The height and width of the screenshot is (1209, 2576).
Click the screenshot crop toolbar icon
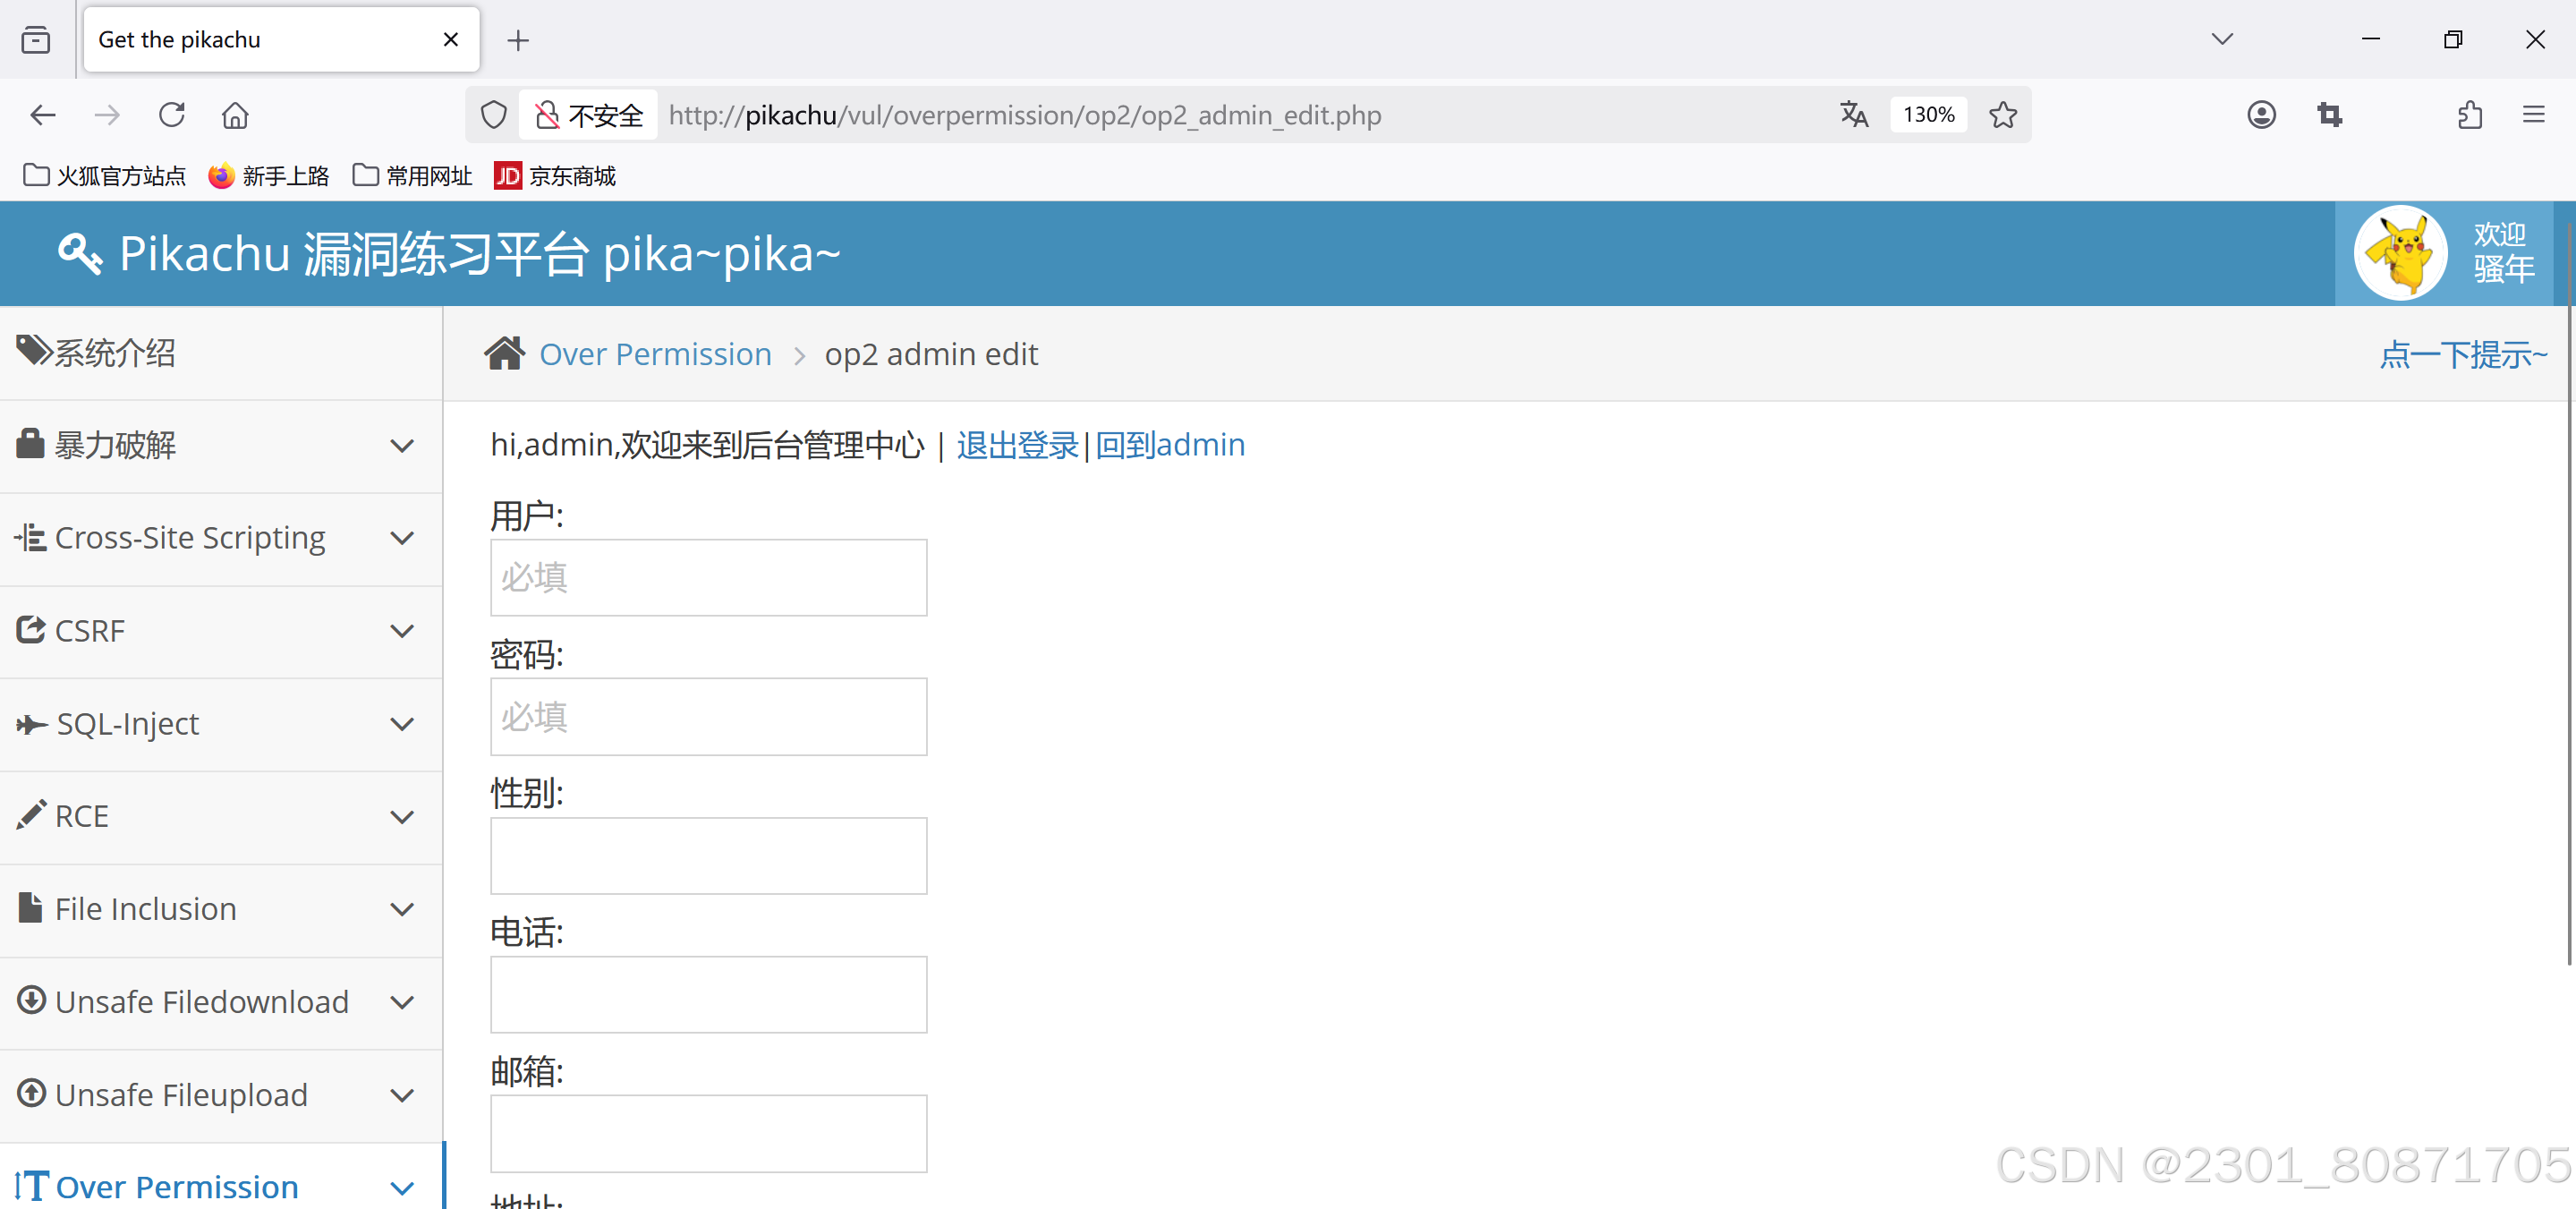[2329, 115]
